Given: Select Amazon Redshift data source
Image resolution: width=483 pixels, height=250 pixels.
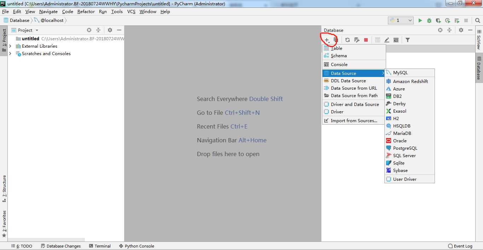Looking at the screenshot, I should (x=409, y=82).
